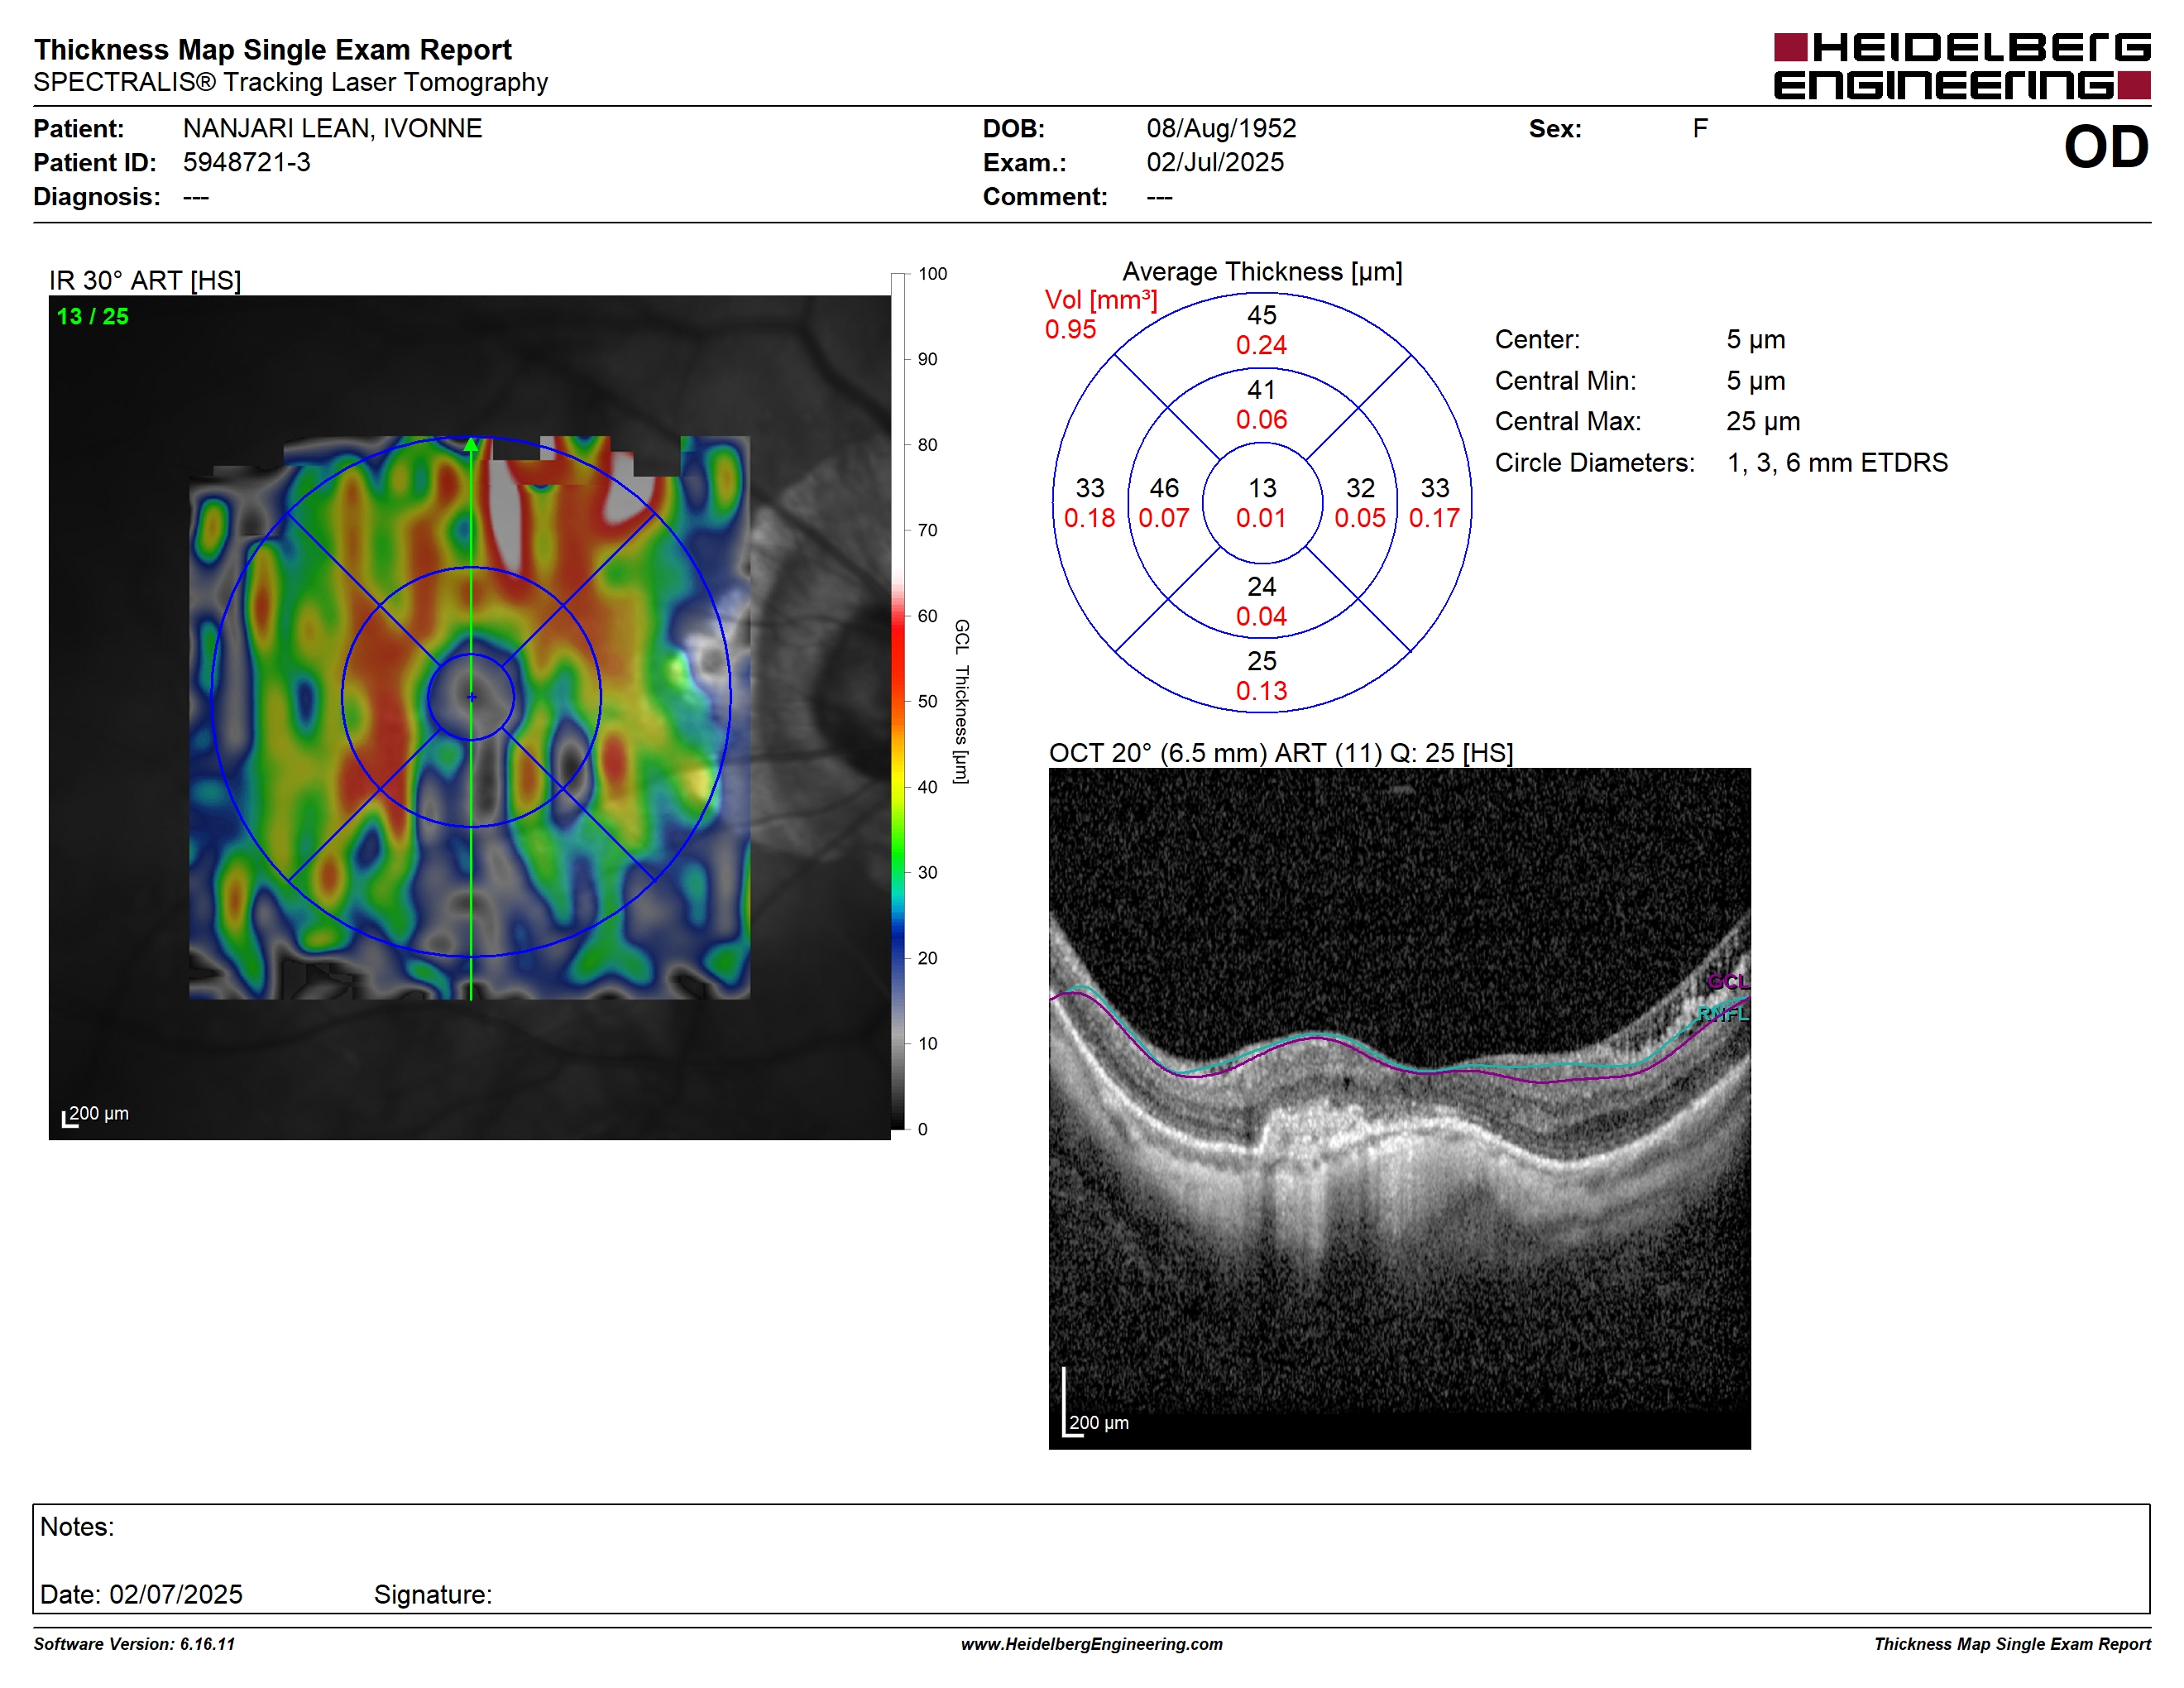Click the OCT B-scan image

point(1399,1108)
